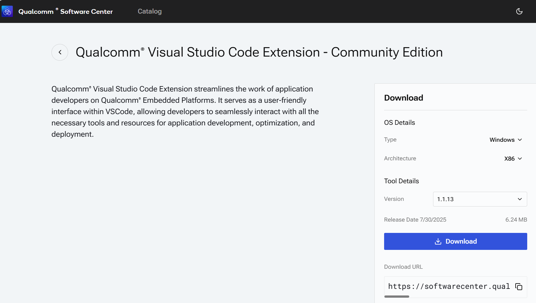Toggle dark mode with the moon icon
Viewport: 536px width, 303px height.
[519, 11]
